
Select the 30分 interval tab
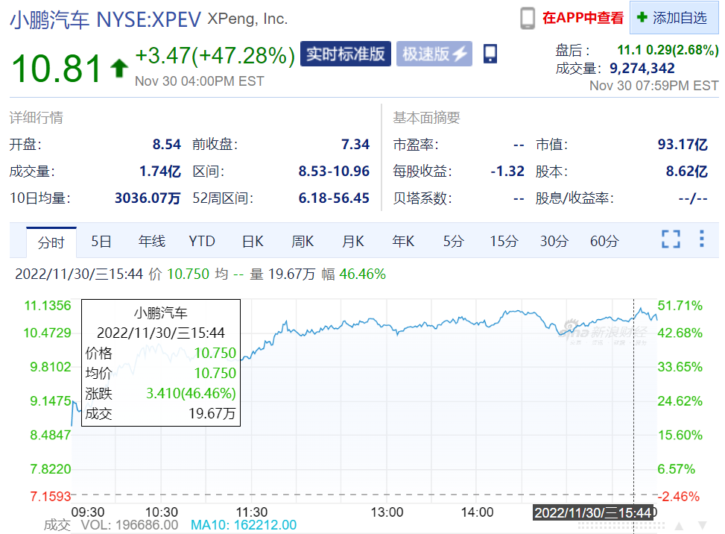554,241
